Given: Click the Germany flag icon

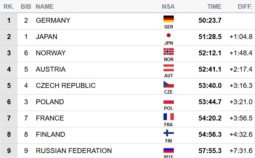Looking at the screenshot, I should coord(168,19).
